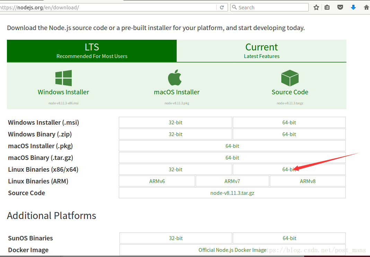
Task: Switch to the Current tab
Action: tap(262, 51)
